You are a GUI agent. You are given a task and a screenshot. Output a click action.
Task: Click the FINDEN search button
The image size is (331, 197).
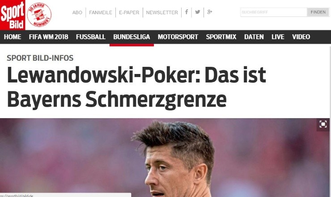(x=318, y=12)
